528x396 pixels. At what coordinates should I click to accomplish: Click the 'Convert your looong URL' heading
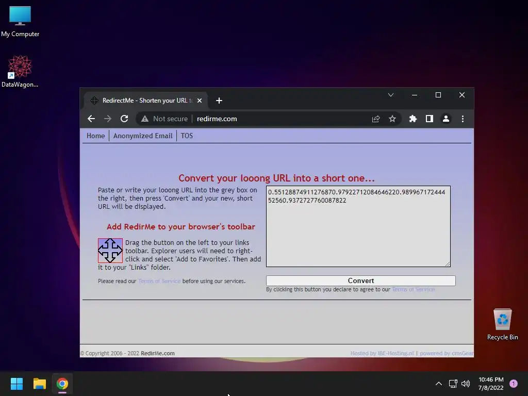[x=276, y=178]
